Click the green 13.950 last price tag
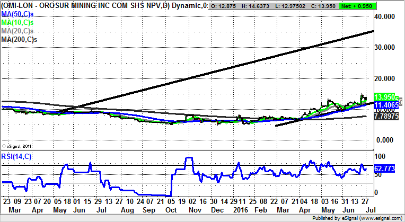This screenshot has width=405, height=222. [x=385, y=97]
